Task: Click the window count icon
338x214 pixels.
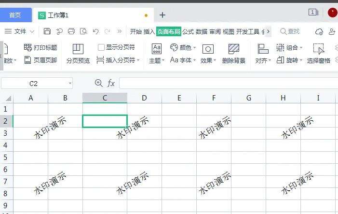Action: click(313, 12)
